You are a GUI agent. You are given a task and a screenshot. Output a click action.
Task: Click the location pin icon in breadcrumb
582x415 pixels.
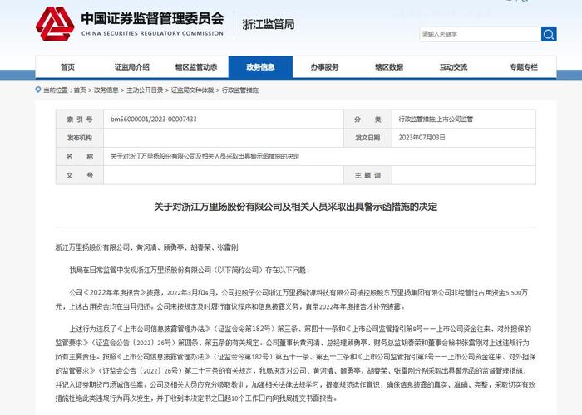point(38,90)
